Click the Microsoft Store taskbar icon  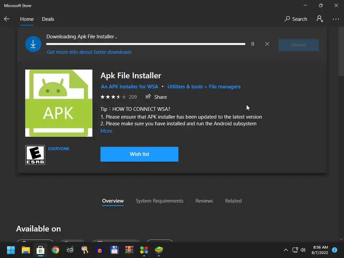(40, 250)
